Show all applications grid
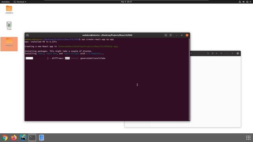The image size is (253, 142). pos(248,138)
